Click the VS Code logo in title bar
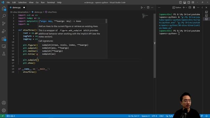 pyautogui.click(x=3, y=2)
